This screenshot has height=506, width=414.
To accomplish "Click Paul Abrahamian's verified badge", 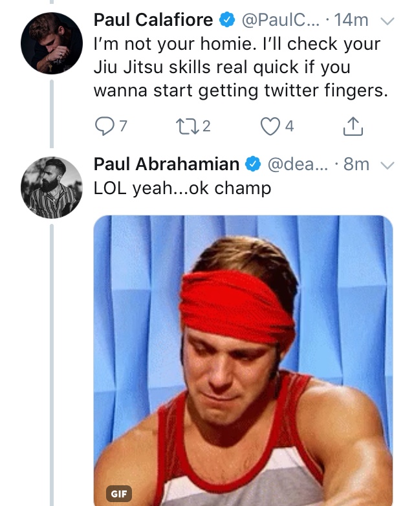I will [x=254, y=164].
